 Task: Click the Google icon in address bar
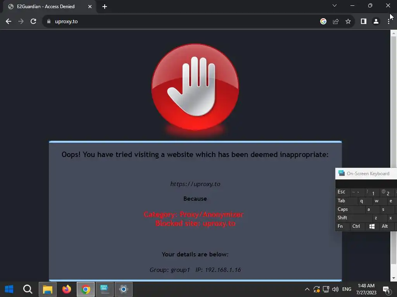click(323, 22)
